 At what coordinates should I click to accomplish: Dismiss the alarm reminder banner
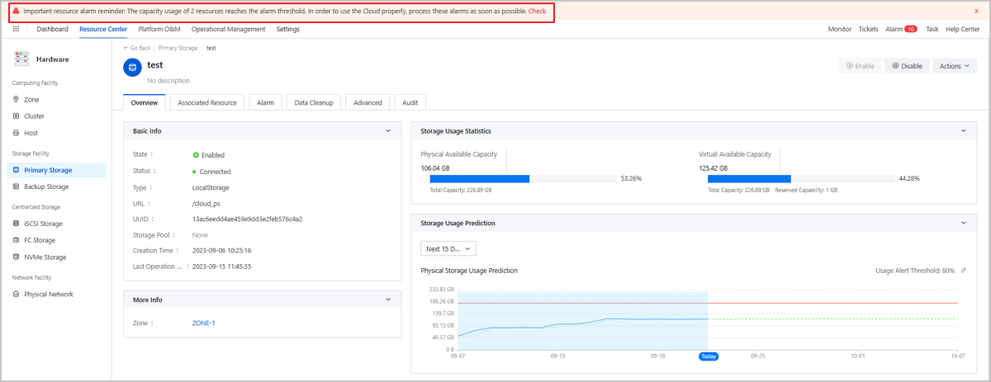[976, 12]
